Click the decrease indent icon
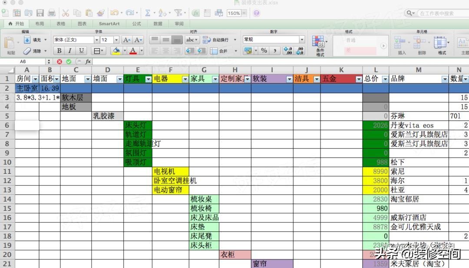This screenshot has height=268, width=469. (x=190, y=50)
